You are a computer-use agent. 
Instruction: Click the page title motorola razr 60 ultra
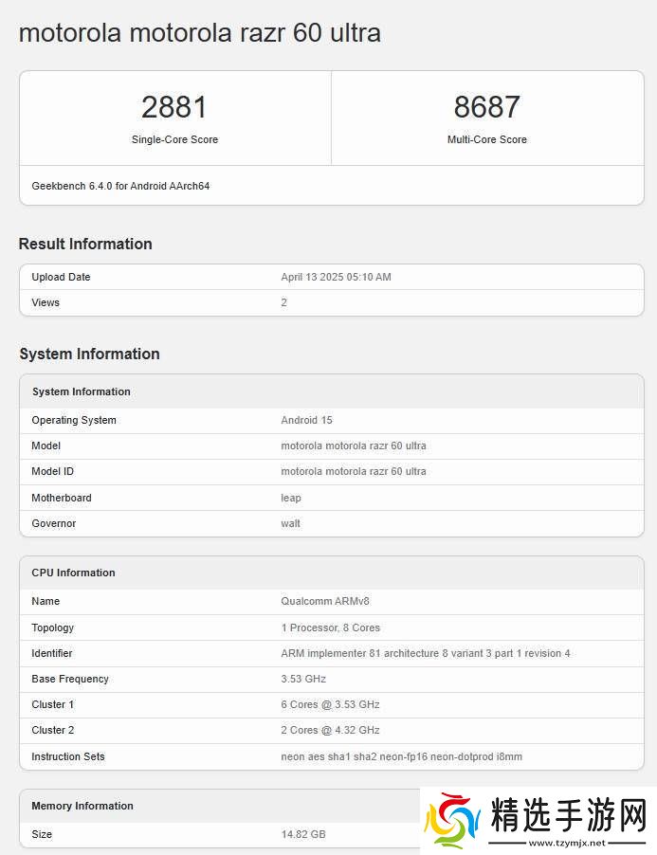[x=200, y=33]
